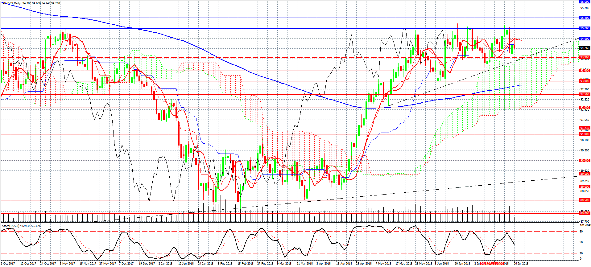
Task: Click the 7 May 2018 date label
Action: [x=383, y=264]
